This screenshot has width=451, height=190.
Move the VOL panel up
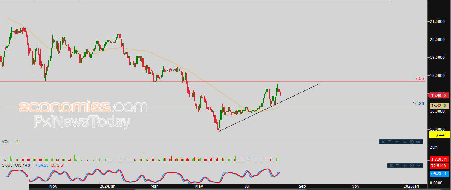397,142
